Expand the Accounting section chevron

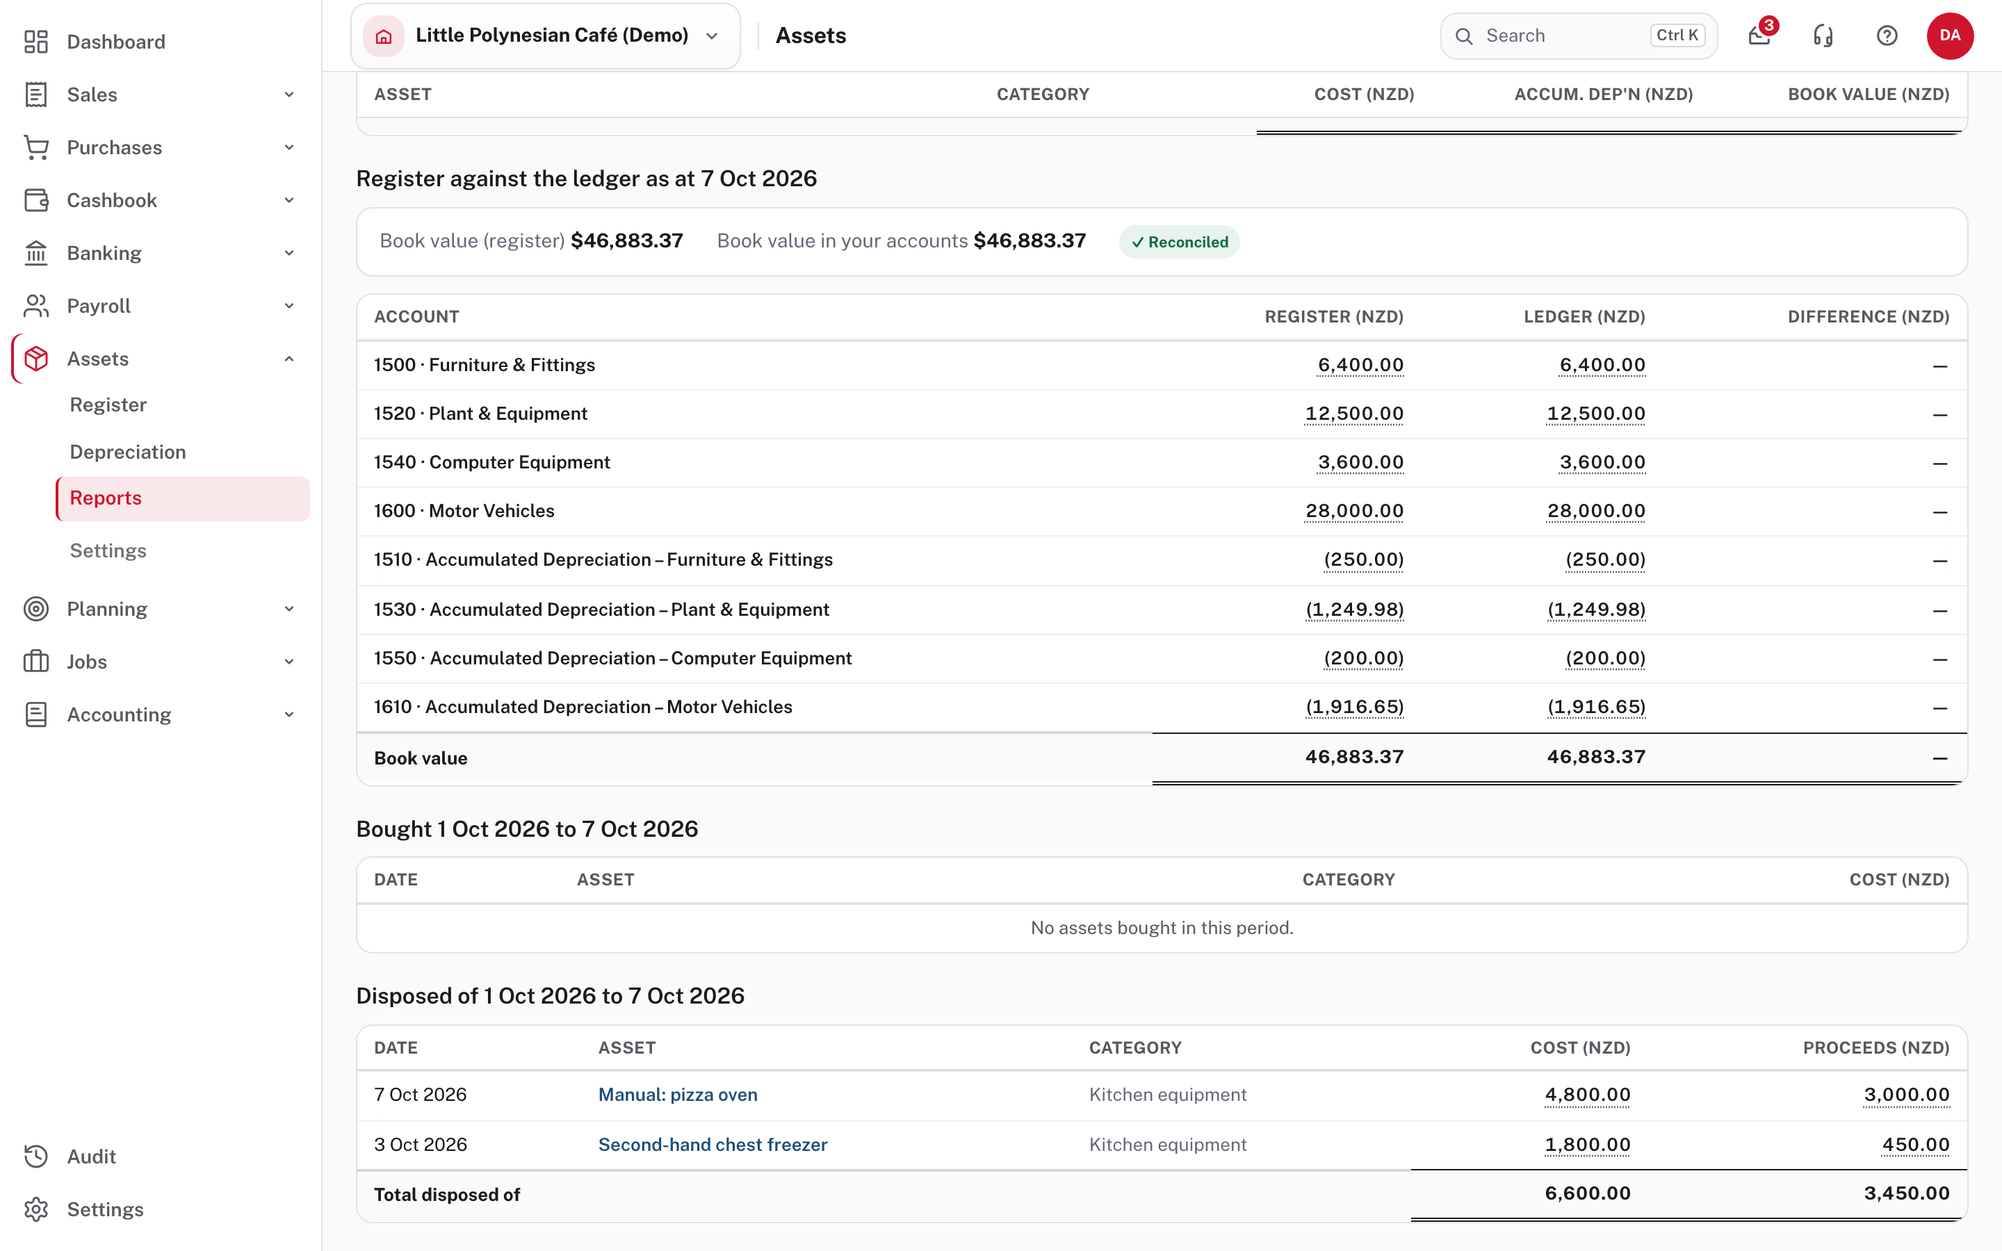(290, 714)
